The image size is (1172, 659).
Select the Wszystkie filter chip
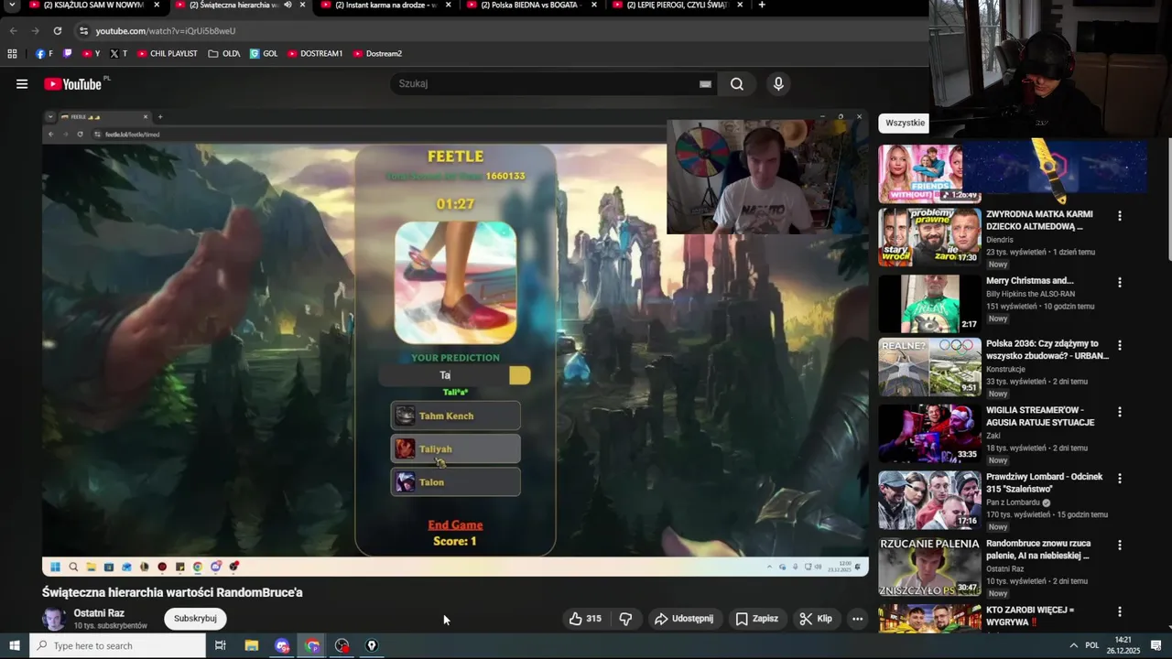tap(905, 123)
